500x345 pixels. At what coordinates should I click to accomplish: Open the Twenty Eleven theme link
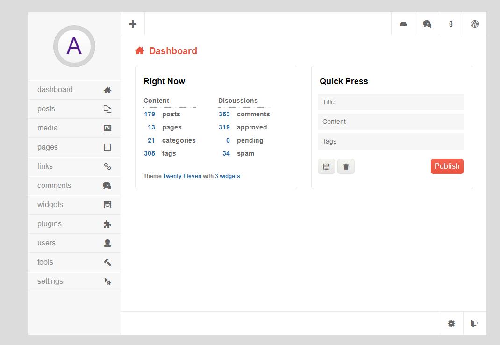tap(182, 176)
